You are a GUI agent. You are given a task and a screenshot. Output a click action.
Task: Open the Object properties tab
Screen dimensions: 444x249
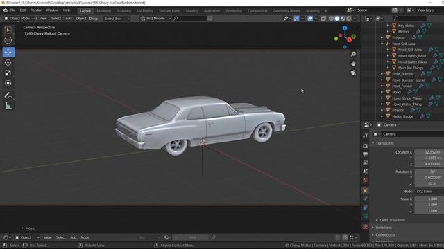[365, 191]
